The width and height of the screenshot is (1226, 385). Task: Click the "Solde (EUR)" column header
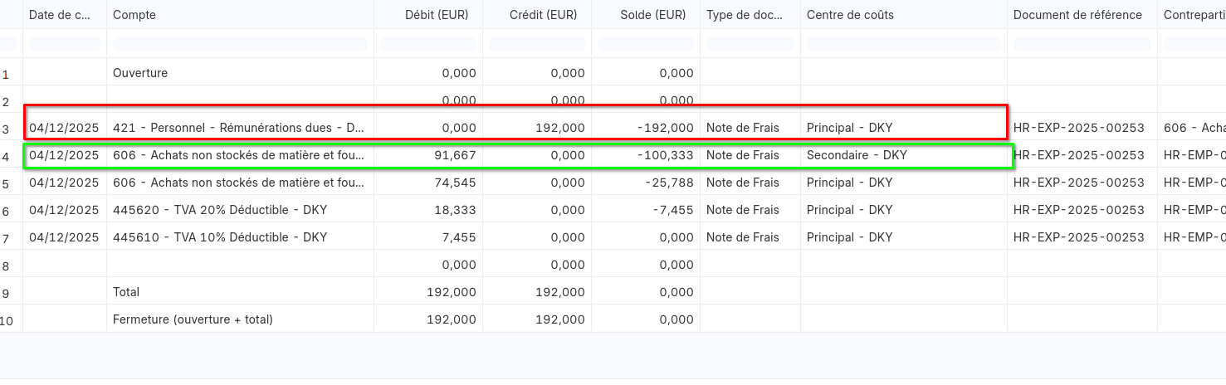click(652, 15)
